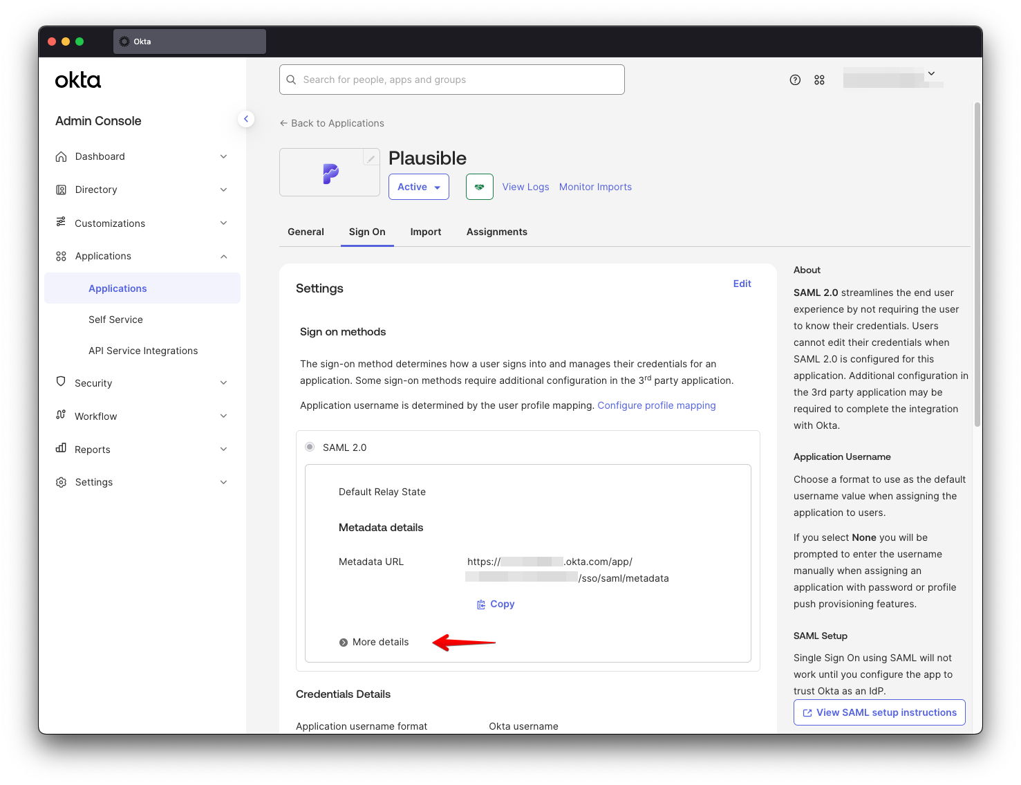Screen dimensions: 1021x785
Task: Click the green provisioning handshake icon
Action: [x=479, y=187]
